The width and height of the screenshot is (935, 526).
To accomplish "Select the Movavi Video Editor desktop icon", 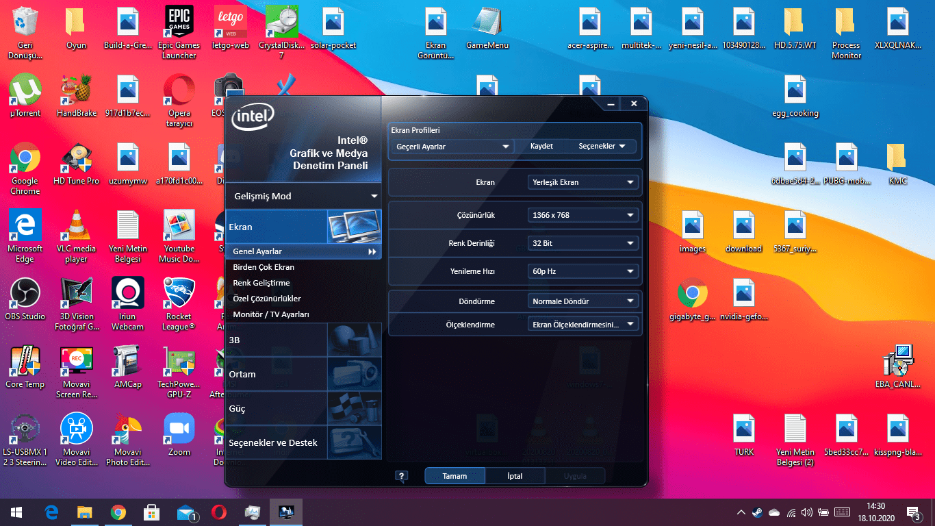I will pyautogui.click(x=77, y=440).
